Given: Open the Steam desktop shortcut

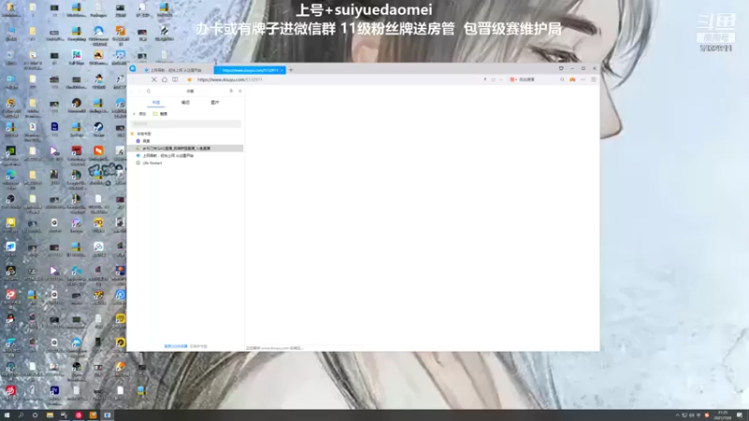Looking at the screenshot, I should [x=98, y=128].
